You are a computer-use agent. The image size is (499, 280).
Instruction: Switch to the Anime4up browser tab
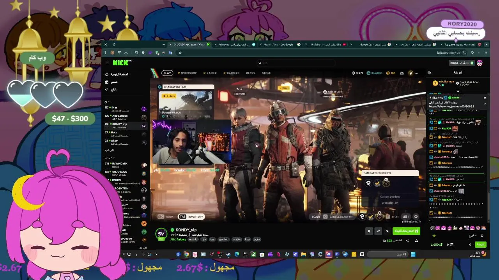(x=234, y=44)
